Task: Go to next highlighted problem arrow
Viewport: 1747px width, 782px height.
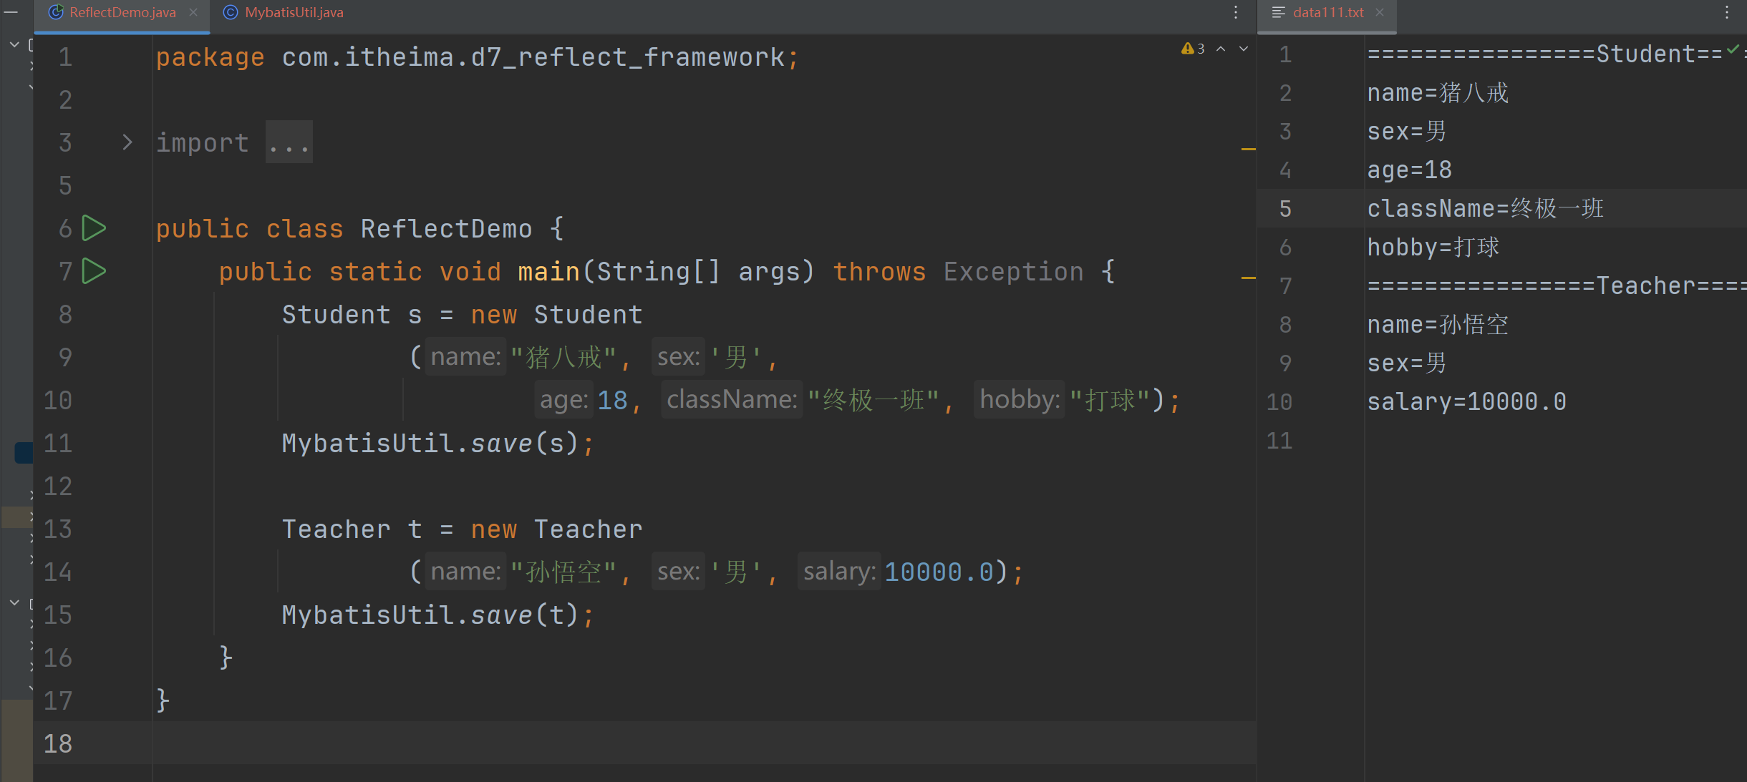Action: click(x=1244, y=49)
